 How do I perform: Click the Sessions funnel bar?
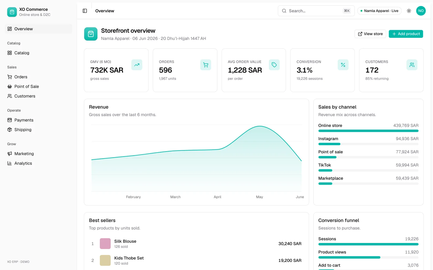(x=368, y=244)
